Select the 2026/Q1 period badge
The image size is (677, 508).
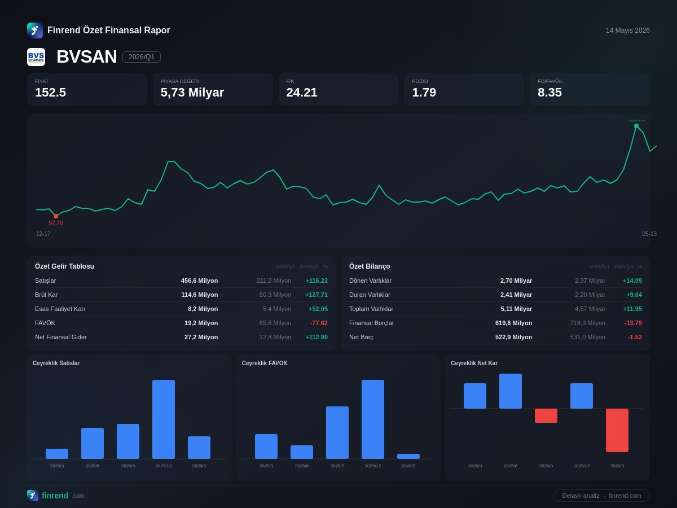click(142, 57)
